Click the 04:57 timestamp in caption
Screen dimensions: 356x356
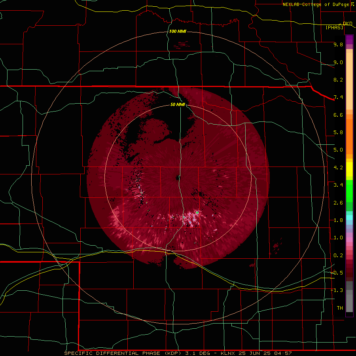click(x=283, y=353)
